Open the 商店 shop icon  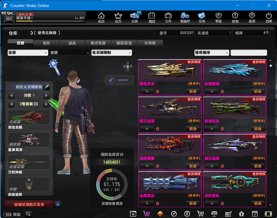pos(152,17)
